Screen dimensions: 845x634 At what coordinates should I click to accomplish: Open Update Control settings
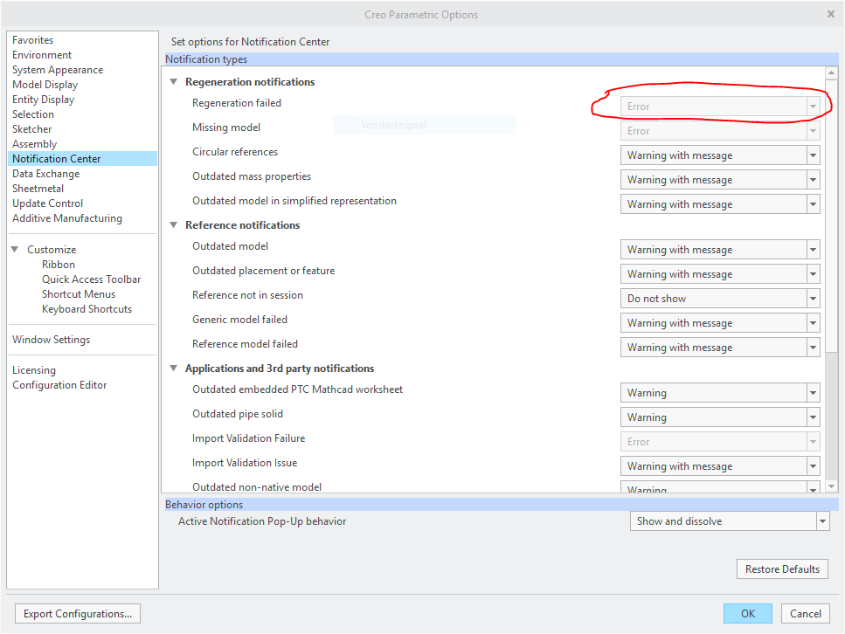click(x=47, y=203)
